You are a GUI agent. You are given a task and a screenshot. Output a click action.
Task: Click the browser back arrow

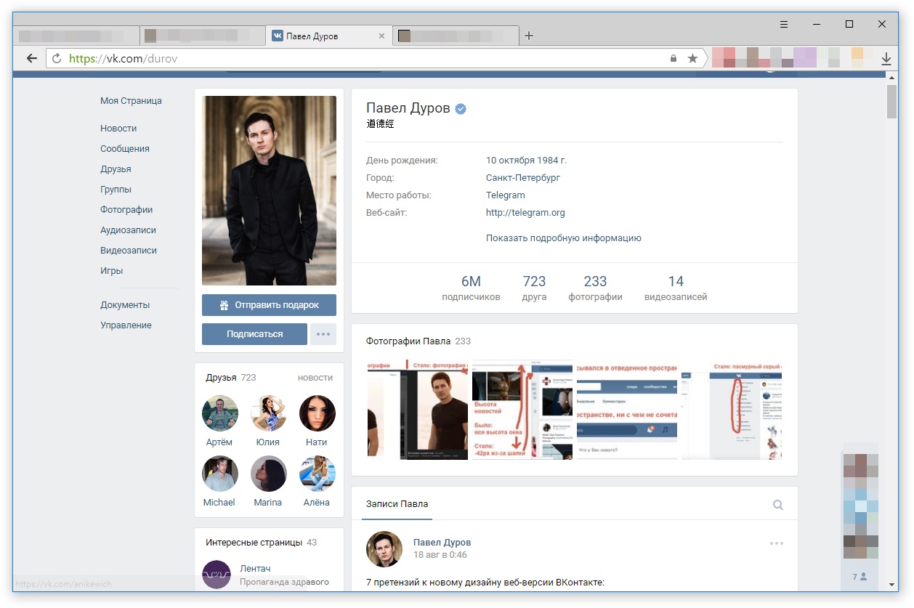coord(31,58)
